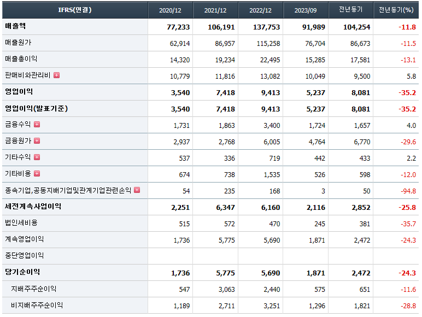Select the 세전계속사업이익 row label
The height and width of the screenshot is (317, 422).
pos(33,207)
